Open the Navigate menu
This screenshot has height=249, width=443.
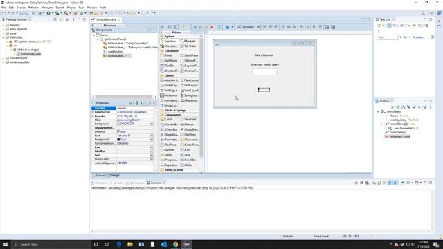pos(47,8)
